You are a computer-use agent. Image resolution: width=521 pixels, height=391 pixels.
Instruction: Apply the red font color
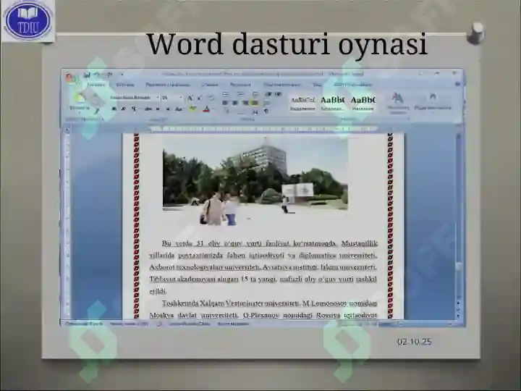coord(206,109)
